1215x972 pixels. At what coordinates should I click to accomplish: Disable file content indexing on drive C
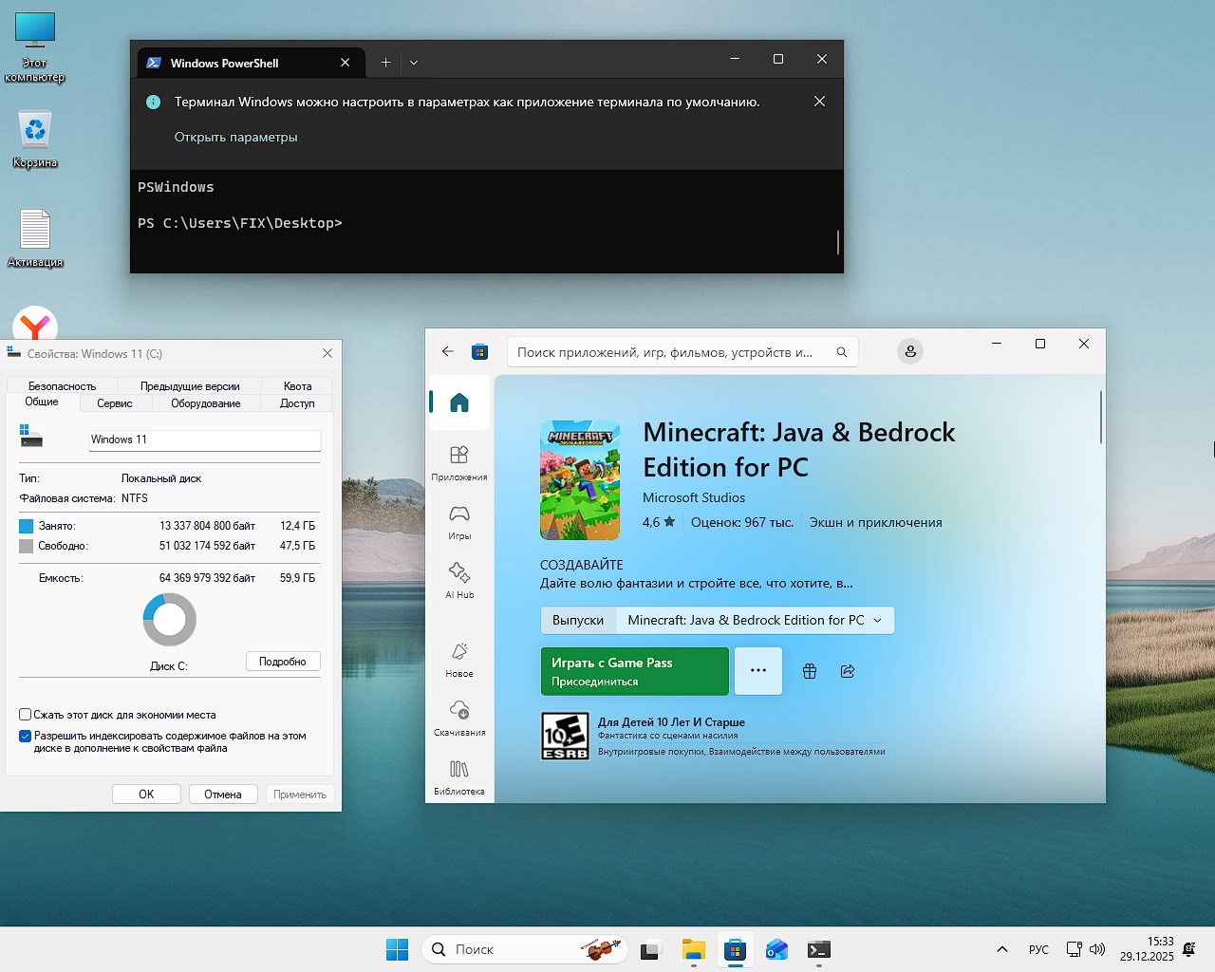[x=25, y=736]
